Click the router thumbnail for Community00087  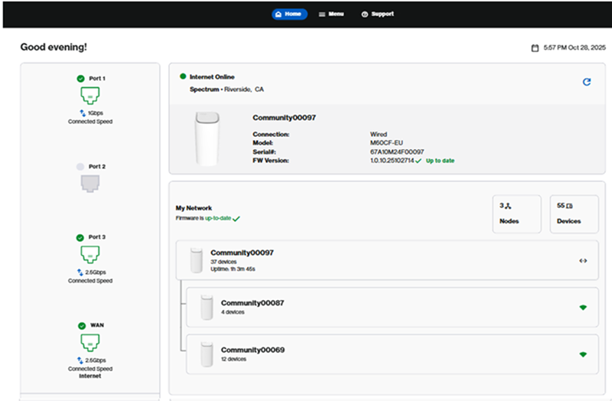(207, 308)
